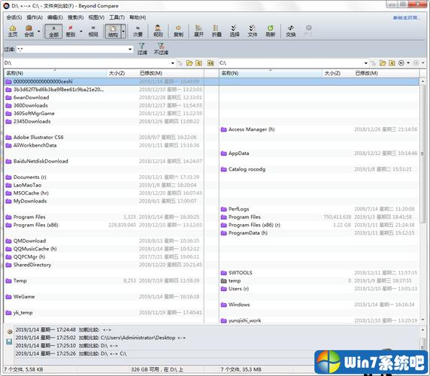
Task: Go up one level in right C:\ pane
Action: [392, 63]
